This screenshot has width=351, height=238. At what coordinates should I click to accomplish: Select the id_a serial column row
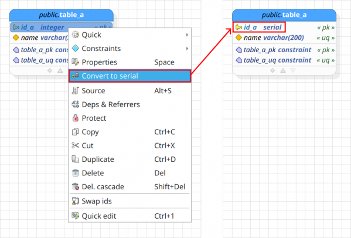pos(284,28)
